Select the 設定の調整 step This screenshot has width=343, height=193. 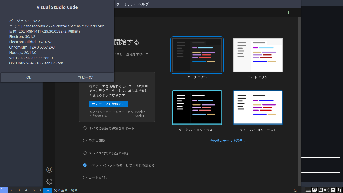[97, 141]
